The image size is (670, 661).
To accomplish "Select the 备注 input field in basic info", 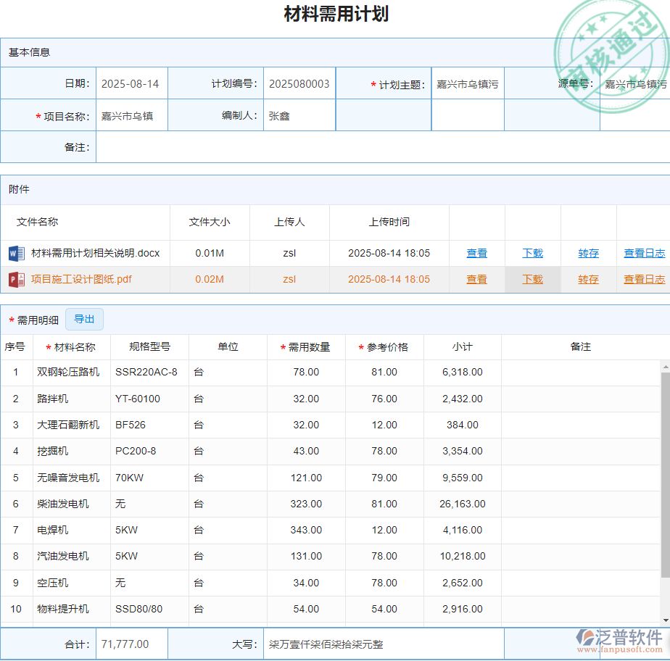I will tap(383, 147).
